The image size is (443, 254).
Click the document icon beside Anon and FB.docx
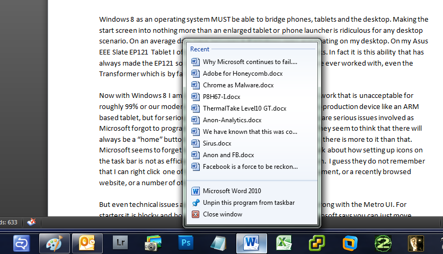[196, 155]
